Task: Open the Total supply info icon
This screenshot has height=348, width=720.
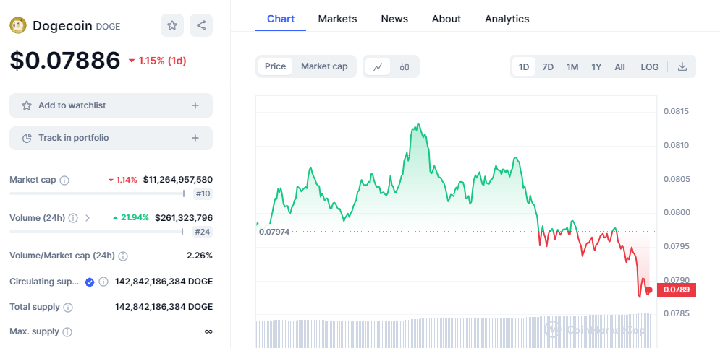Action: 68,308
